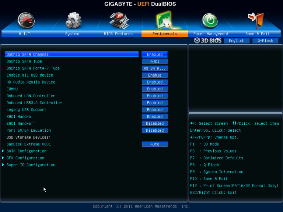The image size is (283, 212).
Task: Click the ESC/Right Click: Exit help line
Action: point(213,192)
